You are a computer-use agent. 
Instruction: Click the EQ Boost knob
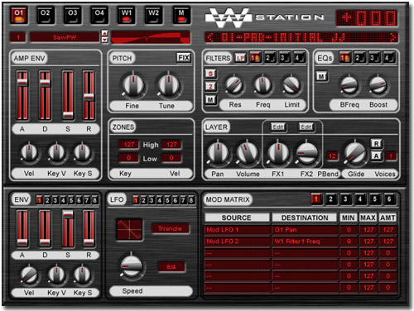[x=378, y=85]
